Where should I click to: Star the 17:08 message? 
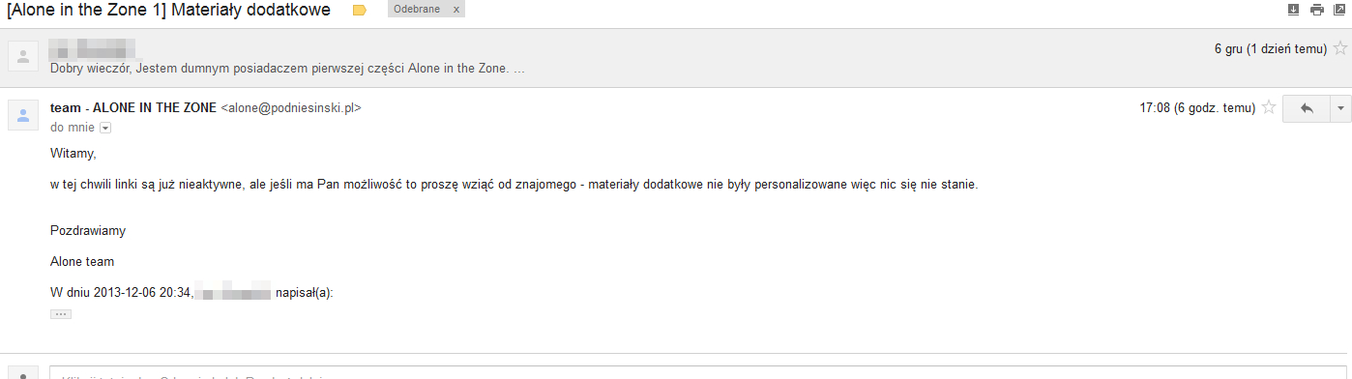tap(1269, 107)
